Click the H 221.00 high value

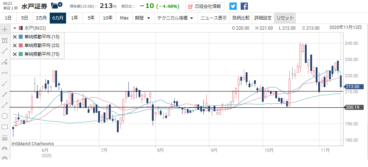[x=264, y=28]
